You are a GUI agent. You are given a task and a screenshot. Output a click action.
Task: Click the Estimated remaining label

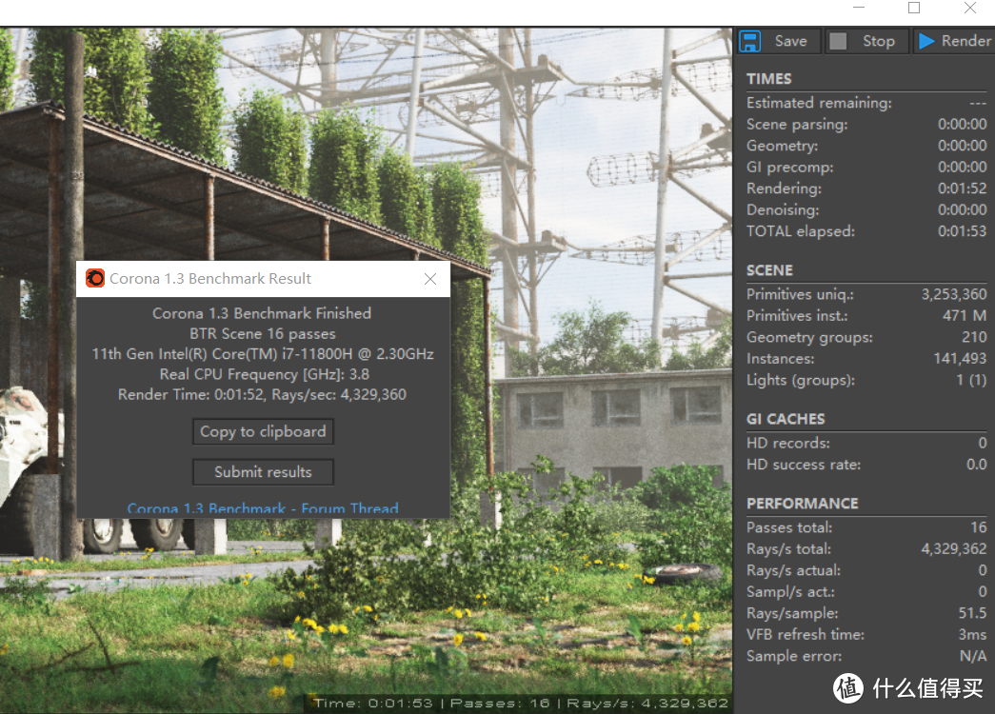(x=819, y=103)
